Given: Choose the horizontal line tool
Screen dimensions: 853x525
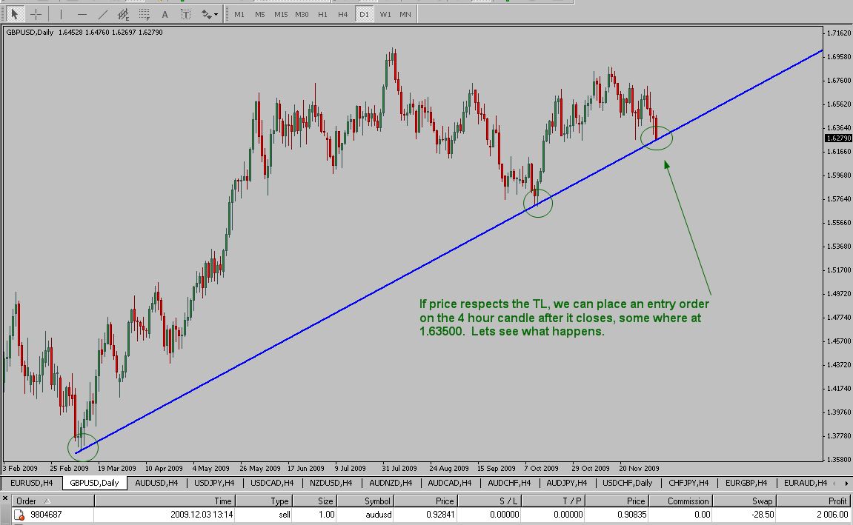Looking at the screenshot, I should click(x=82, y=14).
